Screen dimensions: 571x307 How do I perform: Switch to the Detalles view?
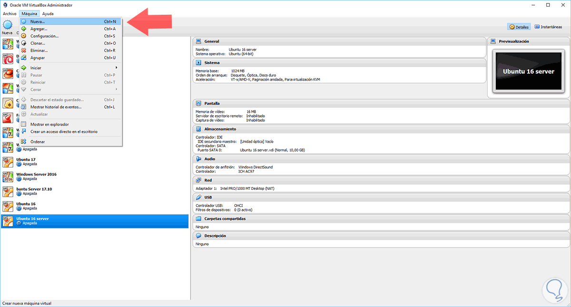tap(519, 27)
